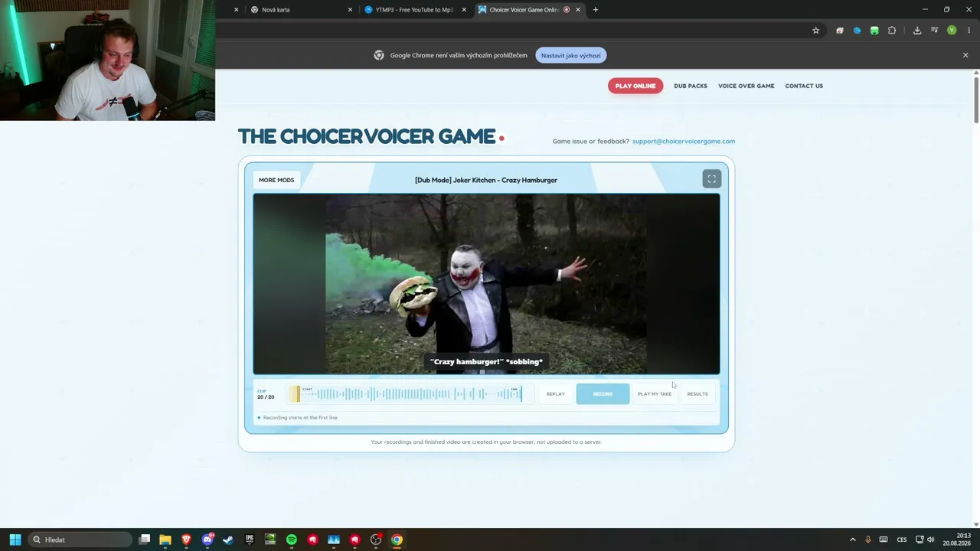Toggle fullscreen for the game video
Image resolution: width=980 pixels, height=551 pixels.
click(711, 178)
